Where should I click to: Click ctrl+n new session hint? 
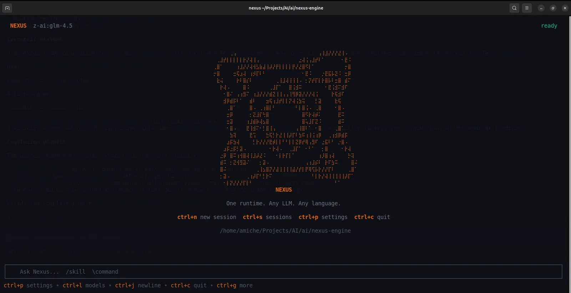pyautogui.click(x=207, y=217)
